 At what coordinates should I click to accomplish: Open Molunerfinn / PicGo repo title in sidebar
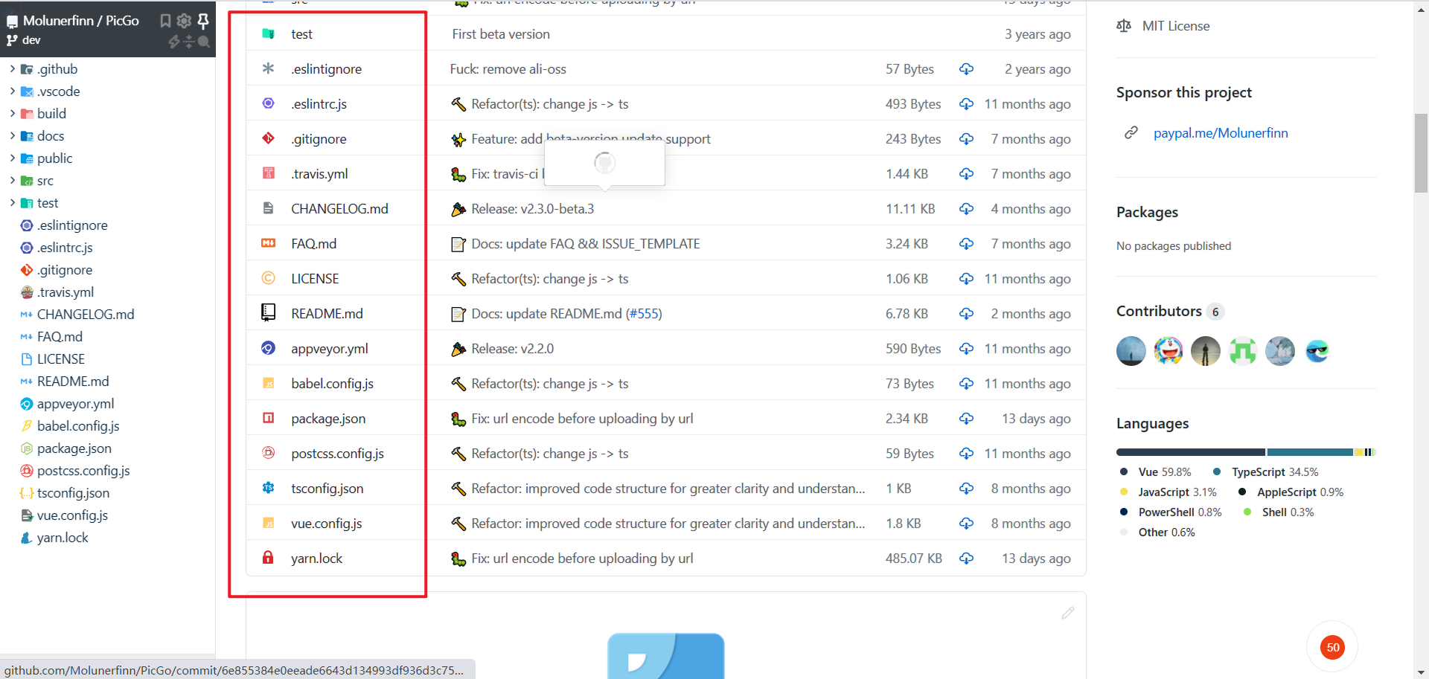pos(81,21)
